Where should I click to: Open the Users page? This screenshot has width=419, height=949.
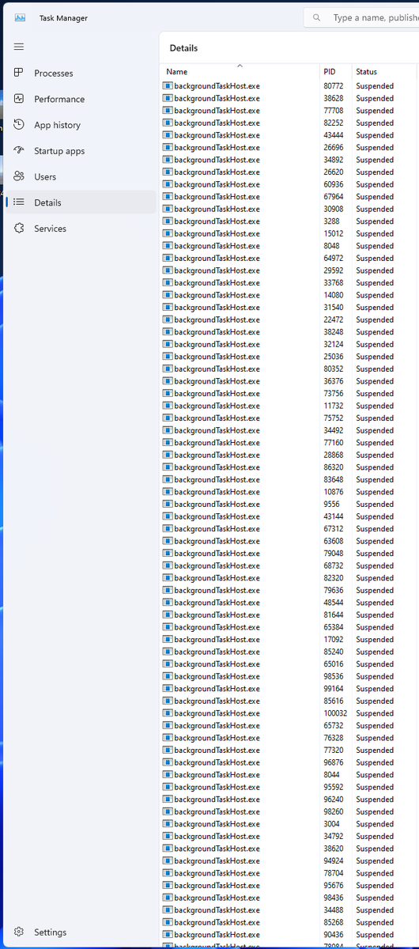coord(81,176)
